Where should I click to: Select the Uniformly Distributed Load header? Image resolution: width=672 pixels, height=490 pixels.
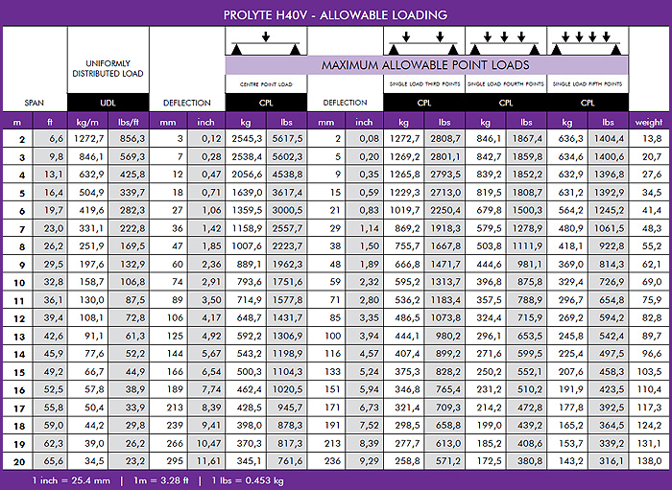point(108,67)
